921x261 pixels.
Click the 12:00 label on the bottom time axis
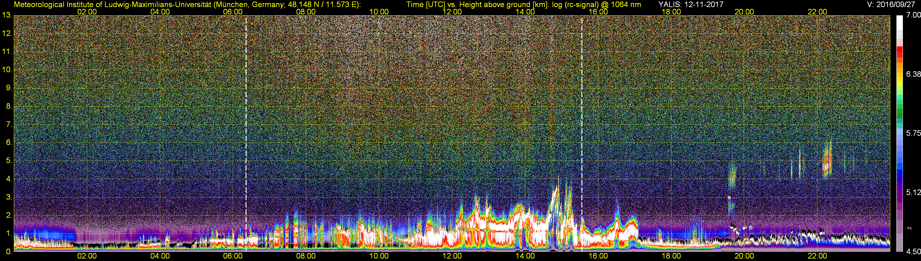452,256
